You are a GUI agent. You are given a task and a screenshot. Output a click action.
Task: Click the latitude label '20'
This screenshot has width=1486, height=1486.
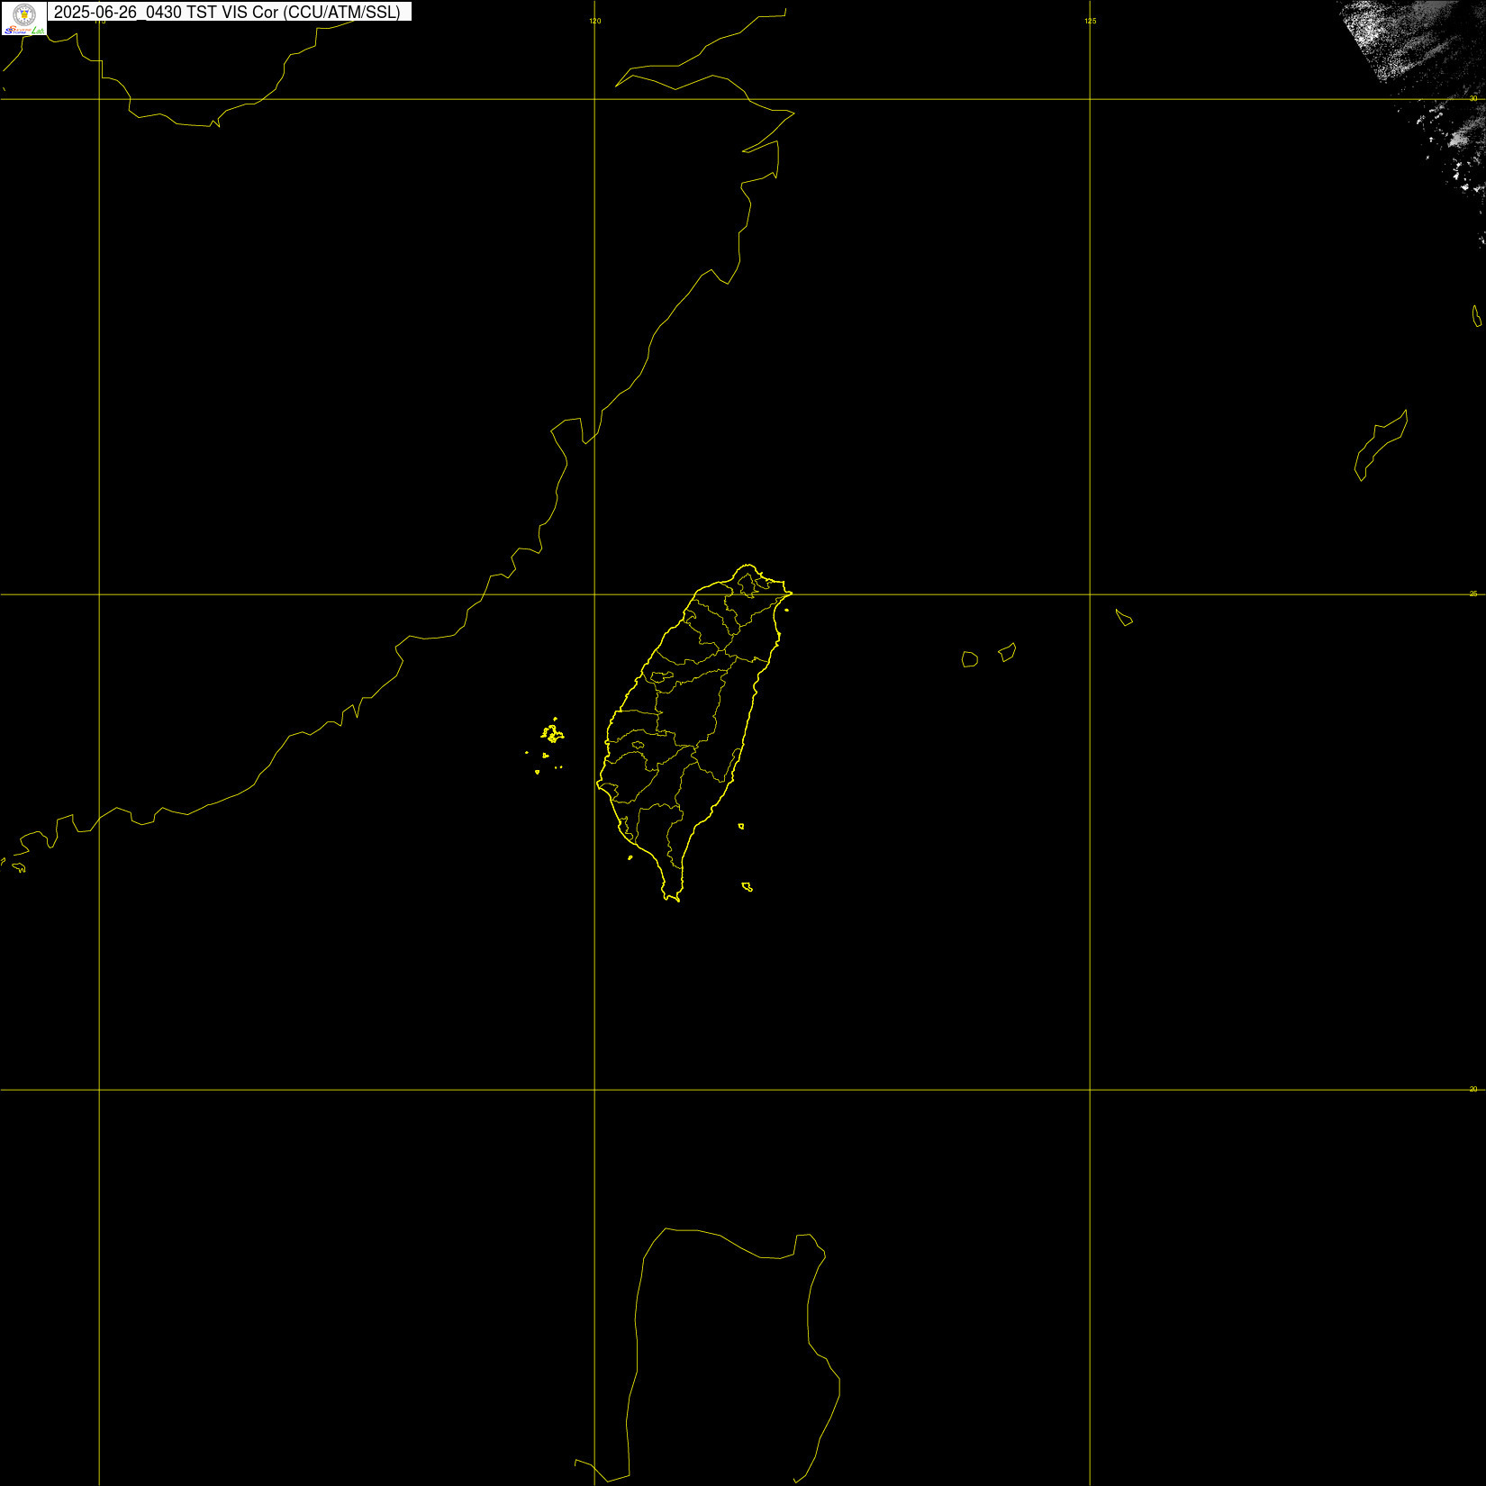(x=1473, y=1089)
